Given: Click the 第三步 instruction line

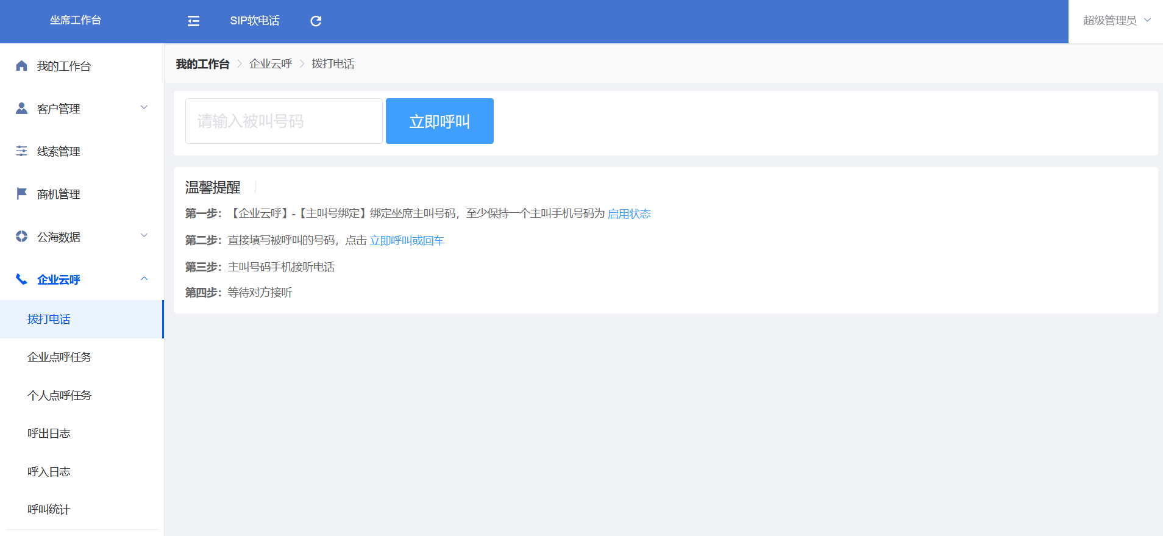Looking at the screenshot, I should click(x=260, y=267).
